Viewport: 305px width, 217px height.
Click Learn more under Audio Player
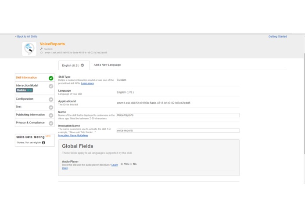(x=115, y=165)
